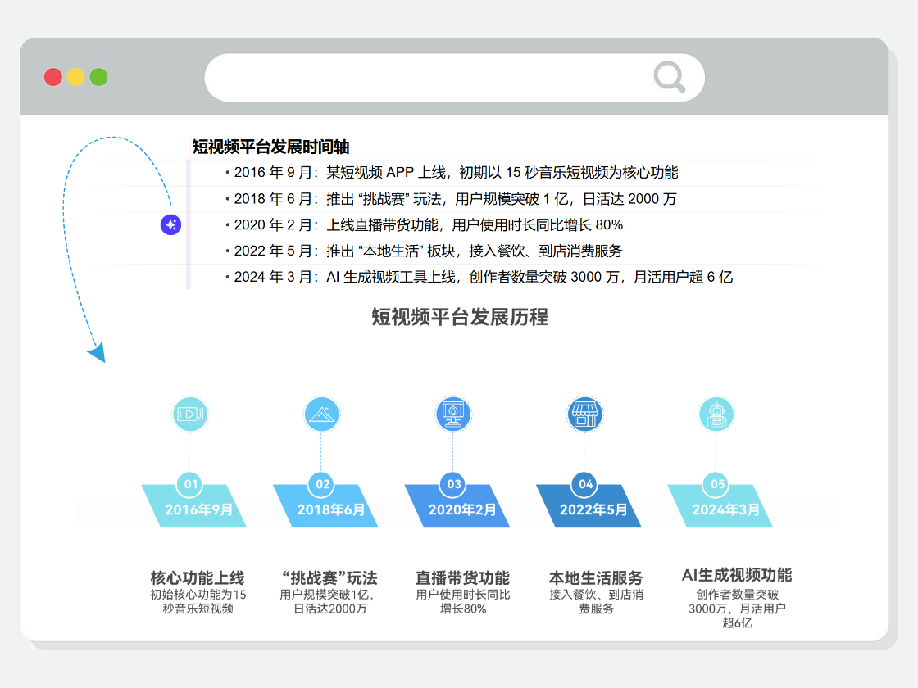The height and width of the screenshot is (688, 918).
Task: Select the 直播带货功能 title text
Action: pos(462,577)
